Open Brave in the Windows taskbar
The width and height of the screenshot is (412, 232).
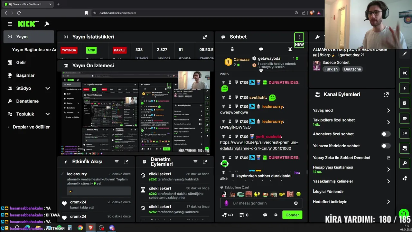(x=90, y=228)
